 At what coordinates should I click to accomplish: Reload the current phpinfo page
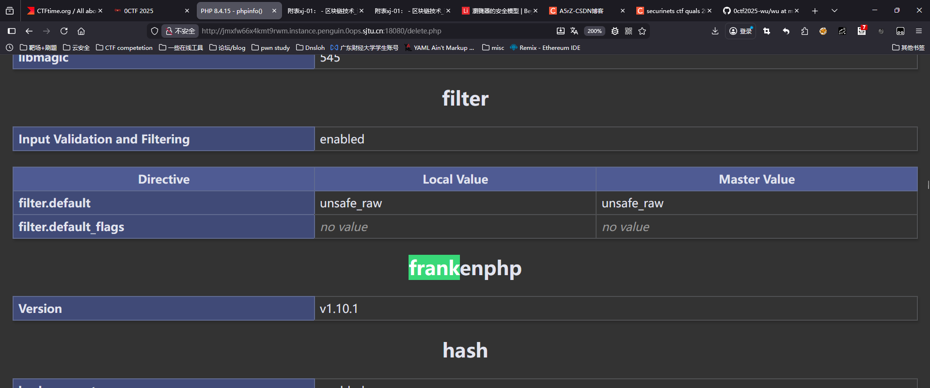click(x=64, y=31)
